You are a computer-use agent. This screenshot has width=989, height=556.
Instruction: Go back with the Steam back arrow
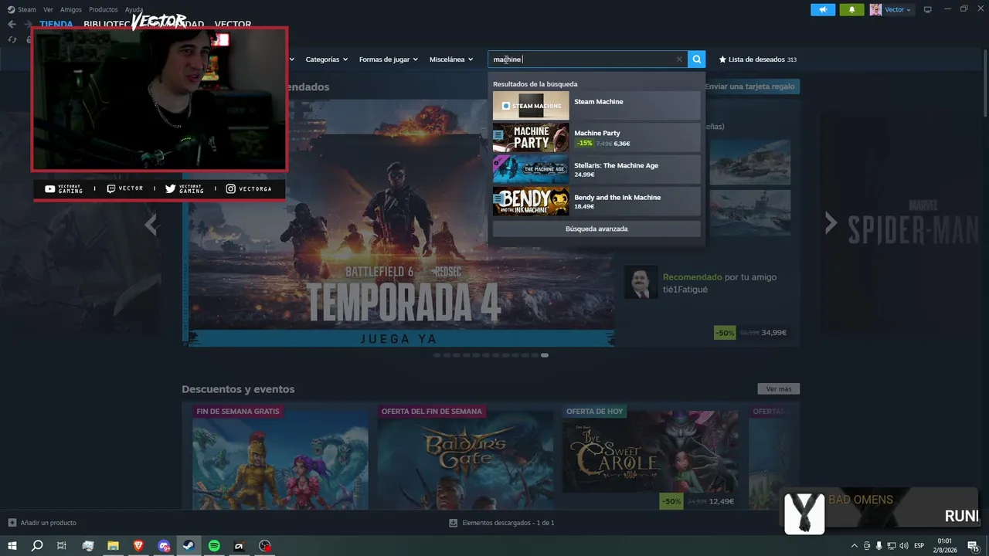coord(12,24)
